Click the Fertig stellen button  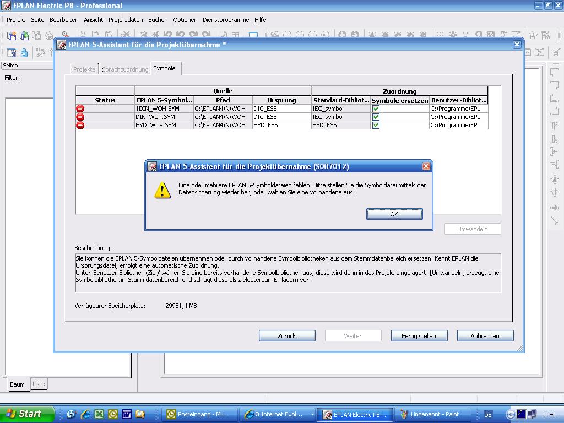[x=419, y=335]
